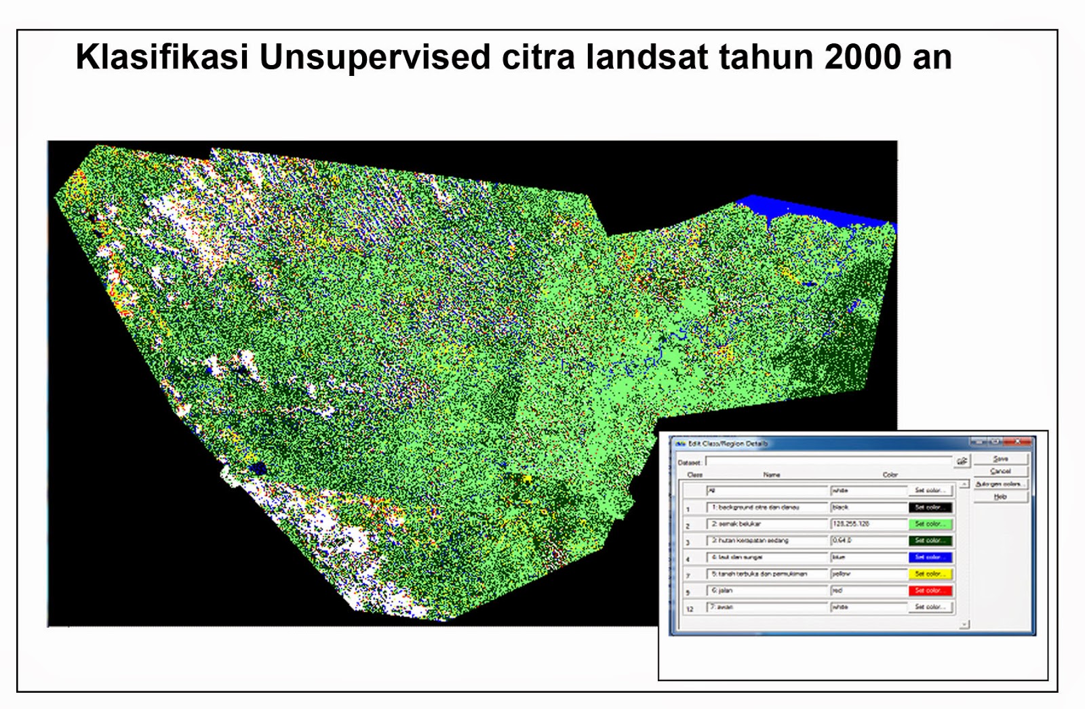Edit the name field for semak belukar

(x=767, y=525)
